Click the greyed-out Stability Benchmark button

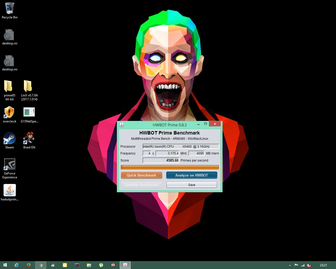tap(141, 185)
